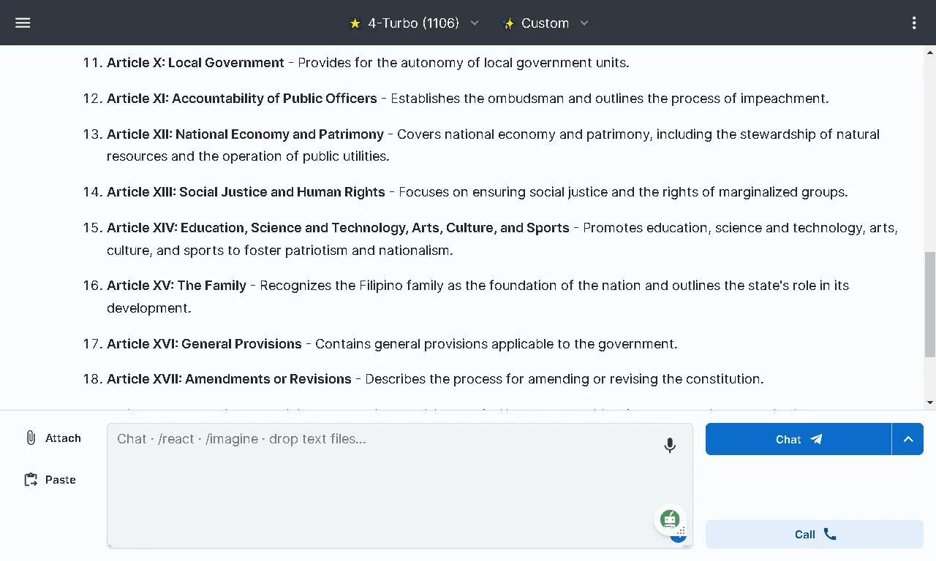Click 'Article XVI: General Provisions' text
This screenshot has width=936, height=561.
pos(204,344)
